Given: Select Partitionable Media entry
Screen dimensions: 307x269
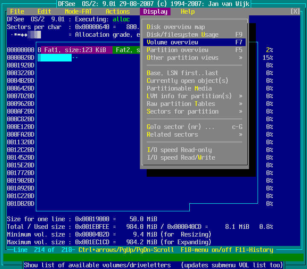Looking at the screenshot, I should (179, 88).
